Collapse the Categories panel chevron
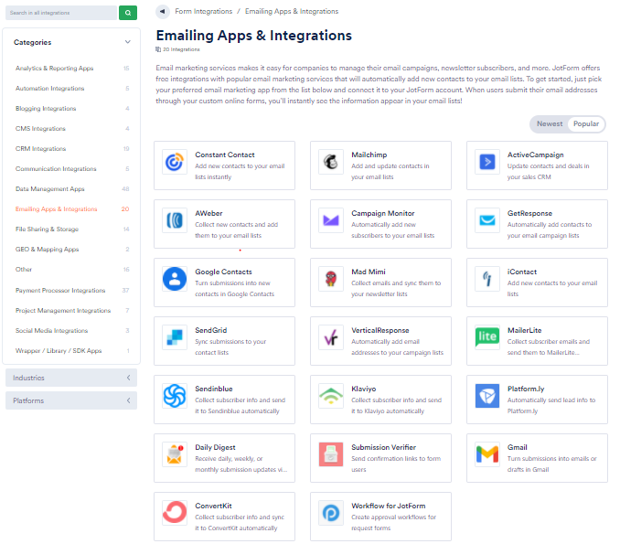This screenshot has height=544, width=620. 127,42
